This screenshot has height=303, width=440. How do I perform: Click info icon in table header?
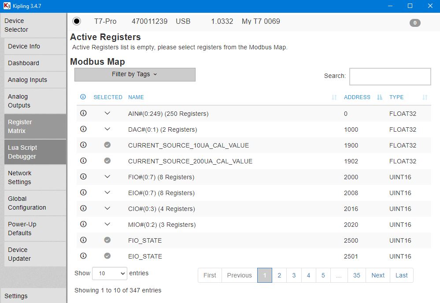click(x=83, y=97)
